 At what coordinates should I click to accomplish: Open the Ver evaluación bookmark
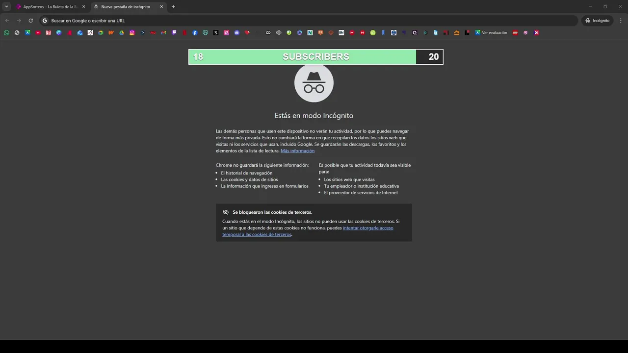491,33
